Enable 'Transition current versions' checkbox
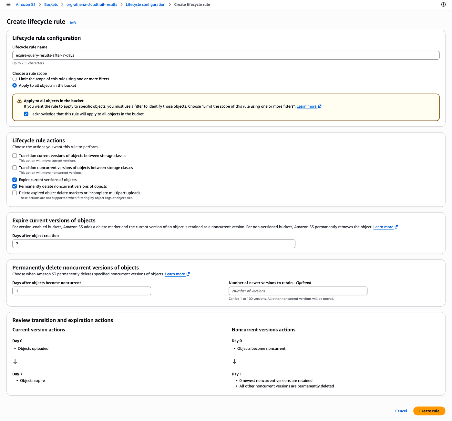The width and height of the screenshot is (452, 421). (x=15, y=156)
